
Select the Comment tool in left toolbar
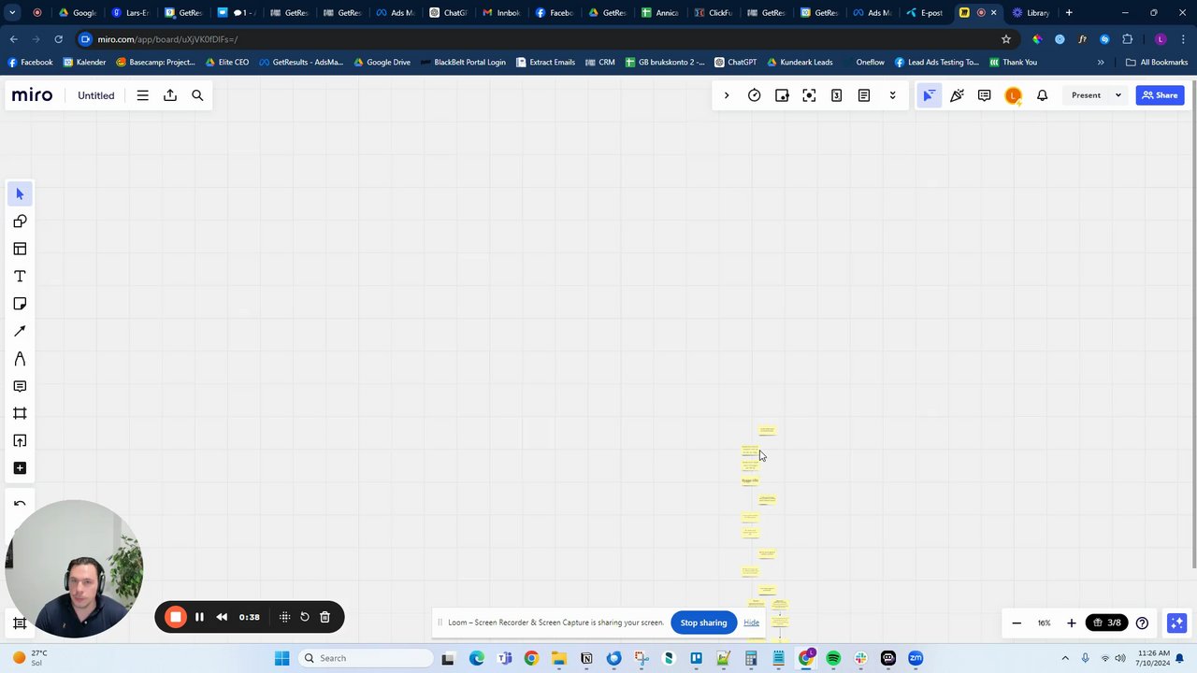(20, 386)
